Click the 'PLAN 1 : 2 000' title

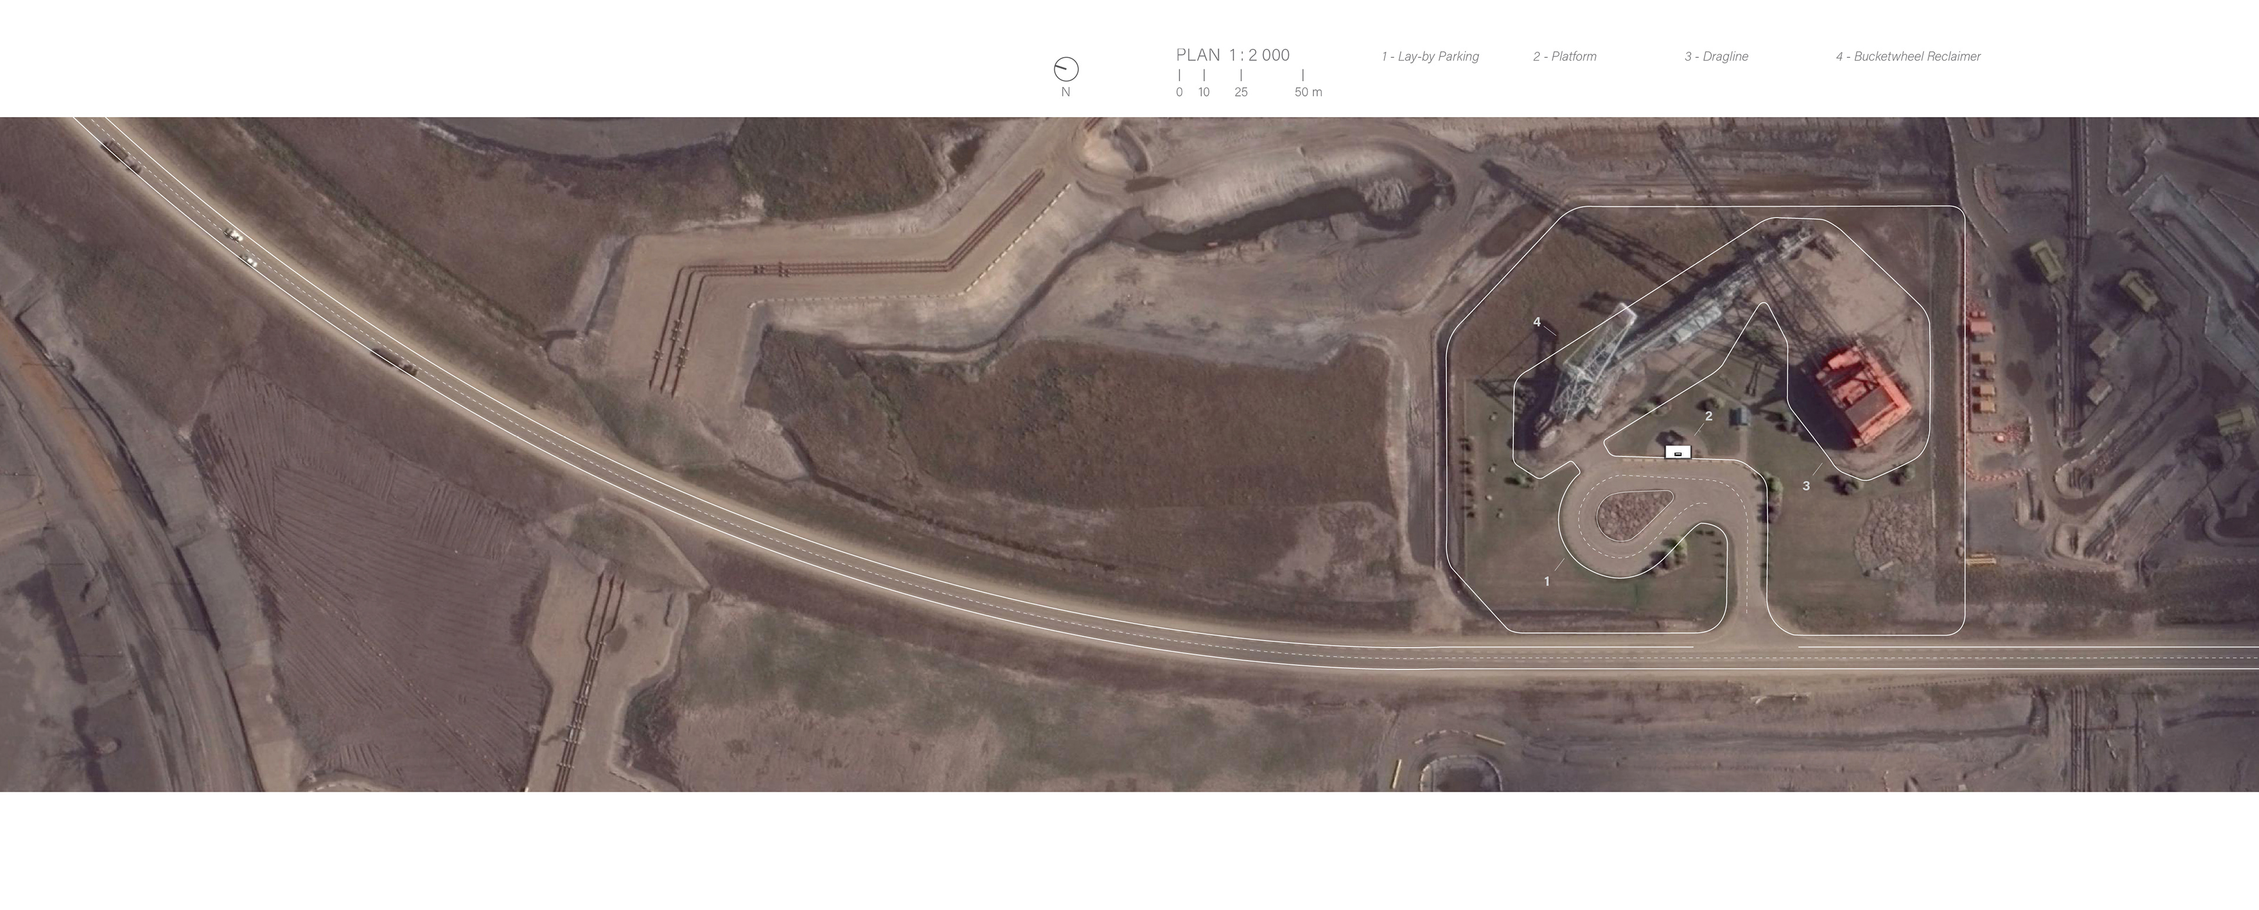1232,55
